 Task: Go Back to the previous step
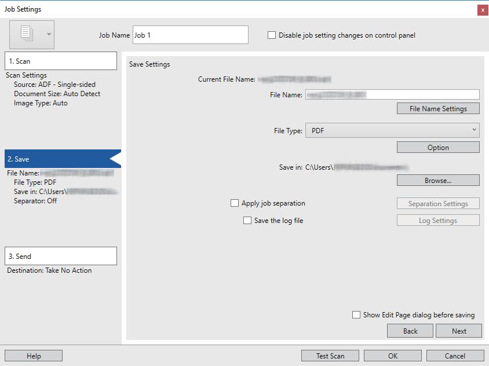[x=410, y=331]
